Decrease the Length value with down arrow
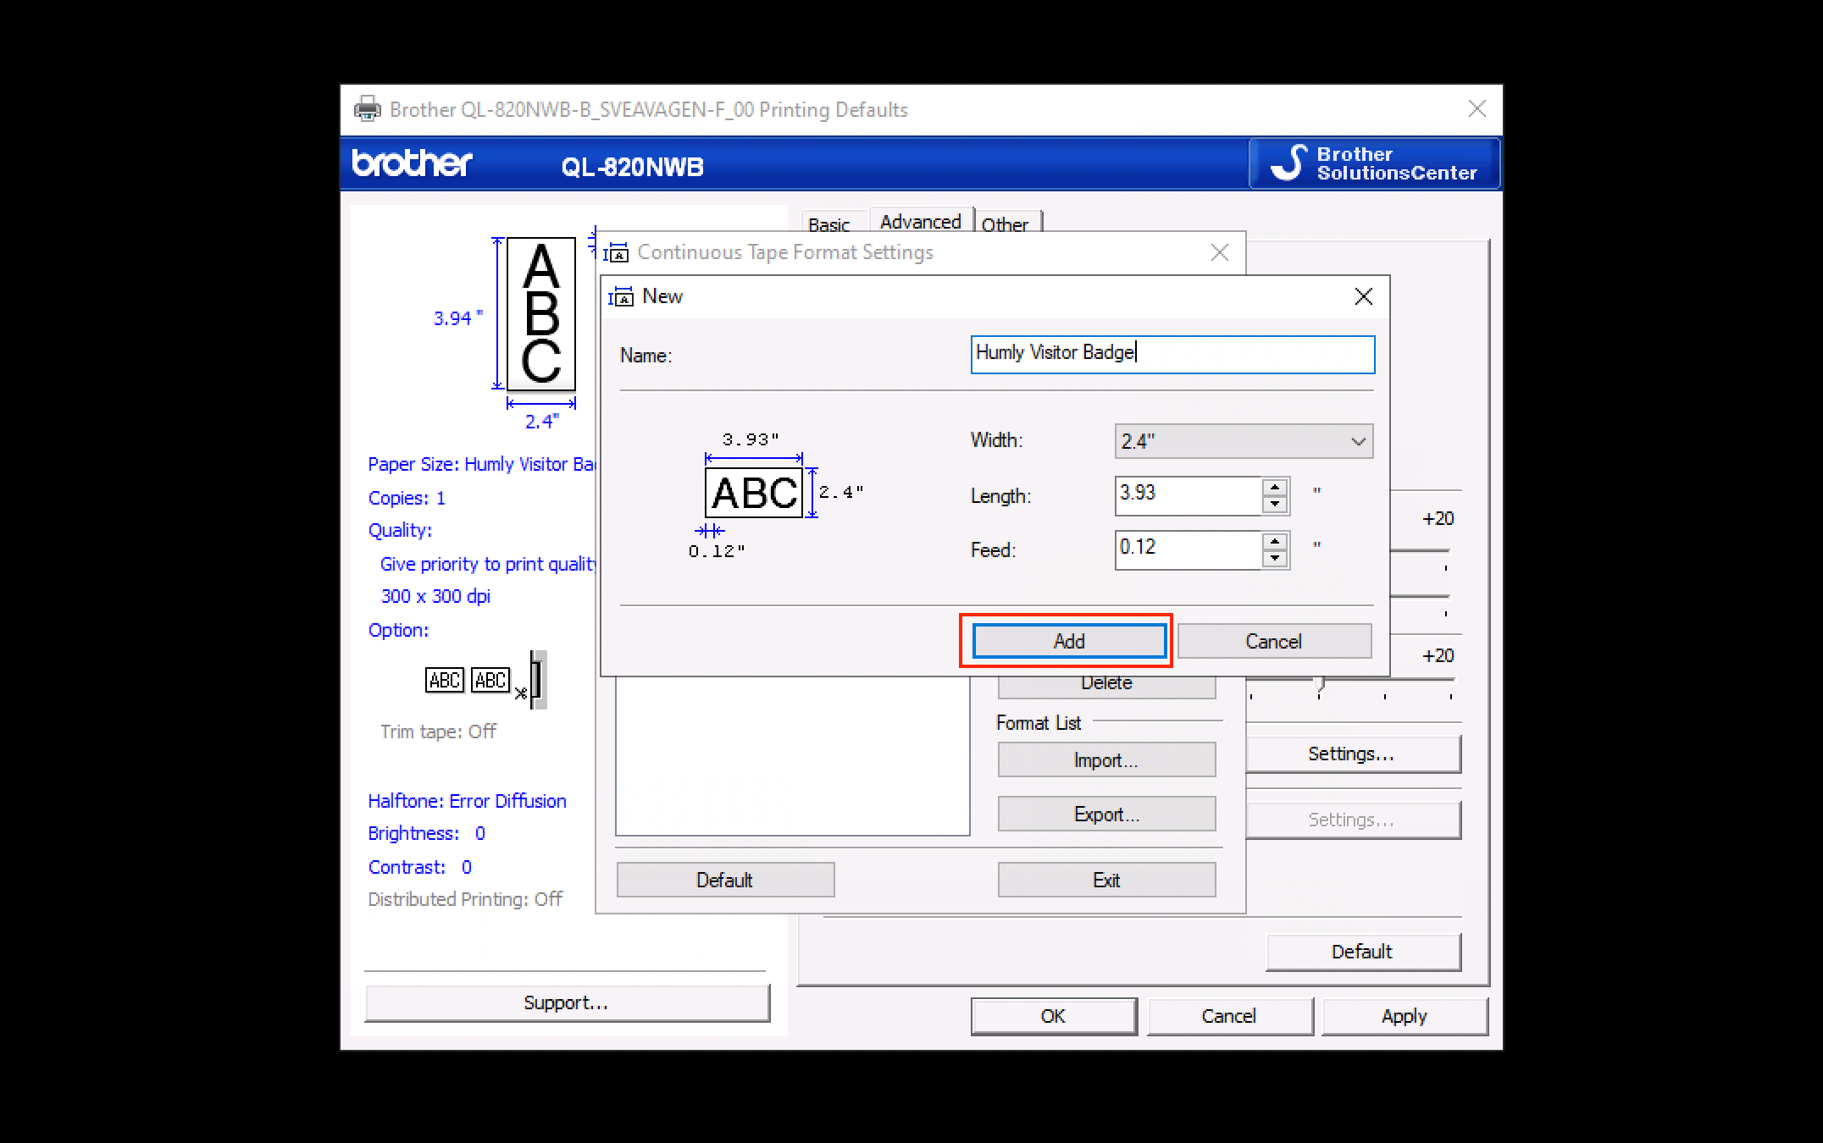 (x=1275, y=504)
